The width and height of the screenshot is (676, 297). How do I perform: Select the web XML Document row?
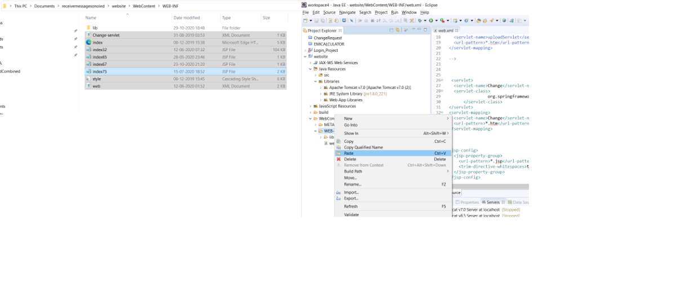[186, 86]
